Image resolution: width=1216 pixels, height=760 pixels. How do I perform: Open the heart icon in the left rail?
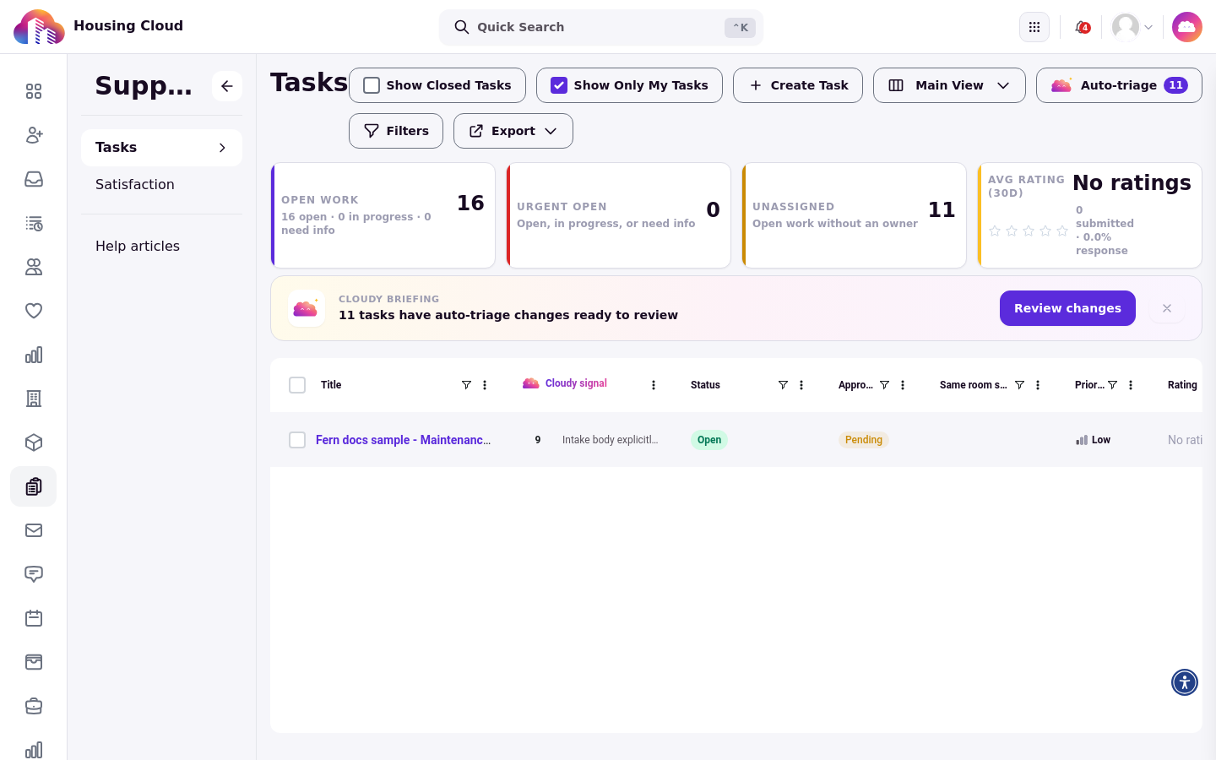(34, 311)
